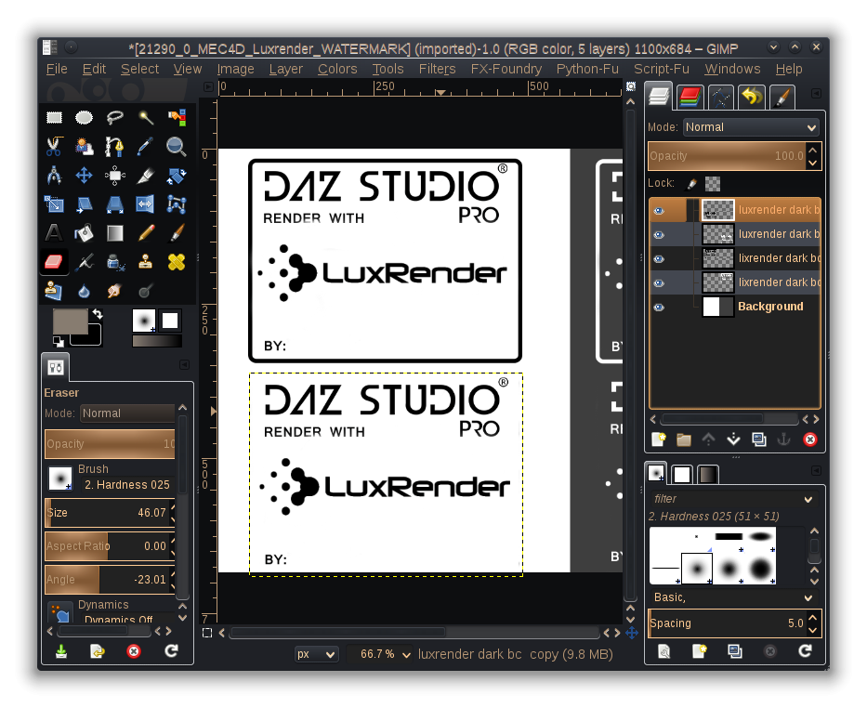Open the Basic brush tag dropdown
The height and width of the screenshot is (708, 867).
coord(733,597)
